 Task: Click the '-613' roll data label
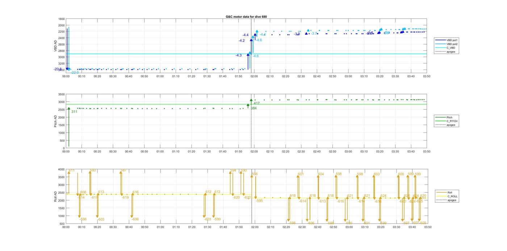click(322, 201)
